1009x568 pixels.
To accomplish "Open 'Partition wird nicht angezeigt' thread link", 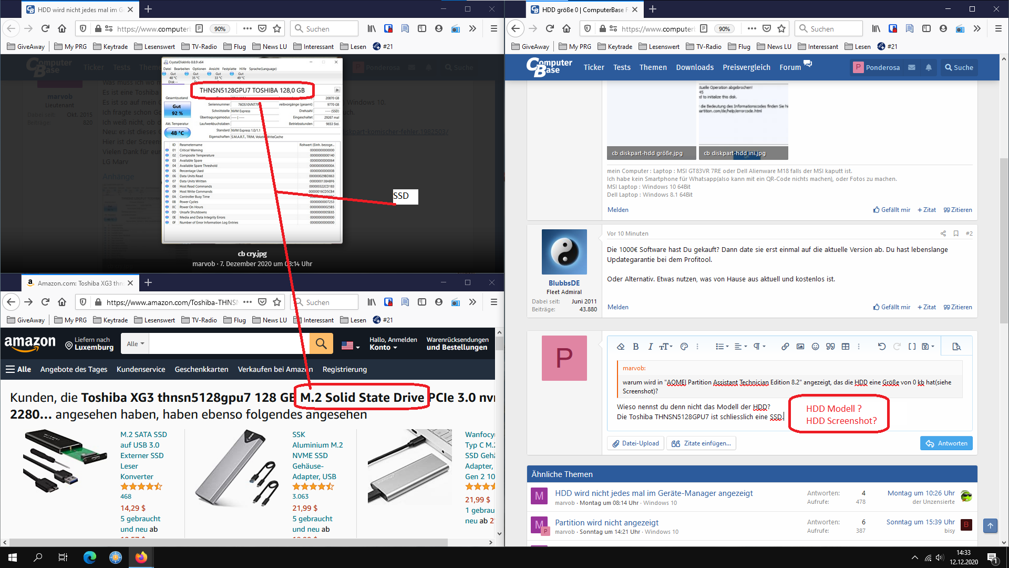I will coord(606,522).
